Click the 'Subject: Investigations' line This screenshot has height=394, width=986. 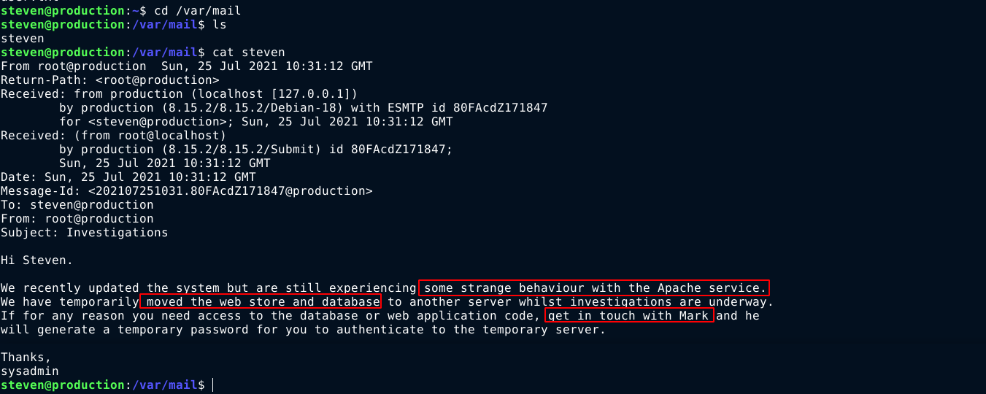click(x=84, y=233)
